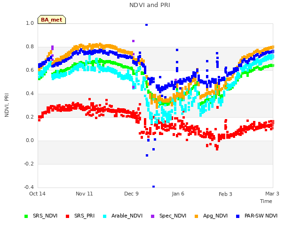Click the Mar 3 x-axis tick label
The height and width of the screenshot is (225, 301).
coord(272,194)
